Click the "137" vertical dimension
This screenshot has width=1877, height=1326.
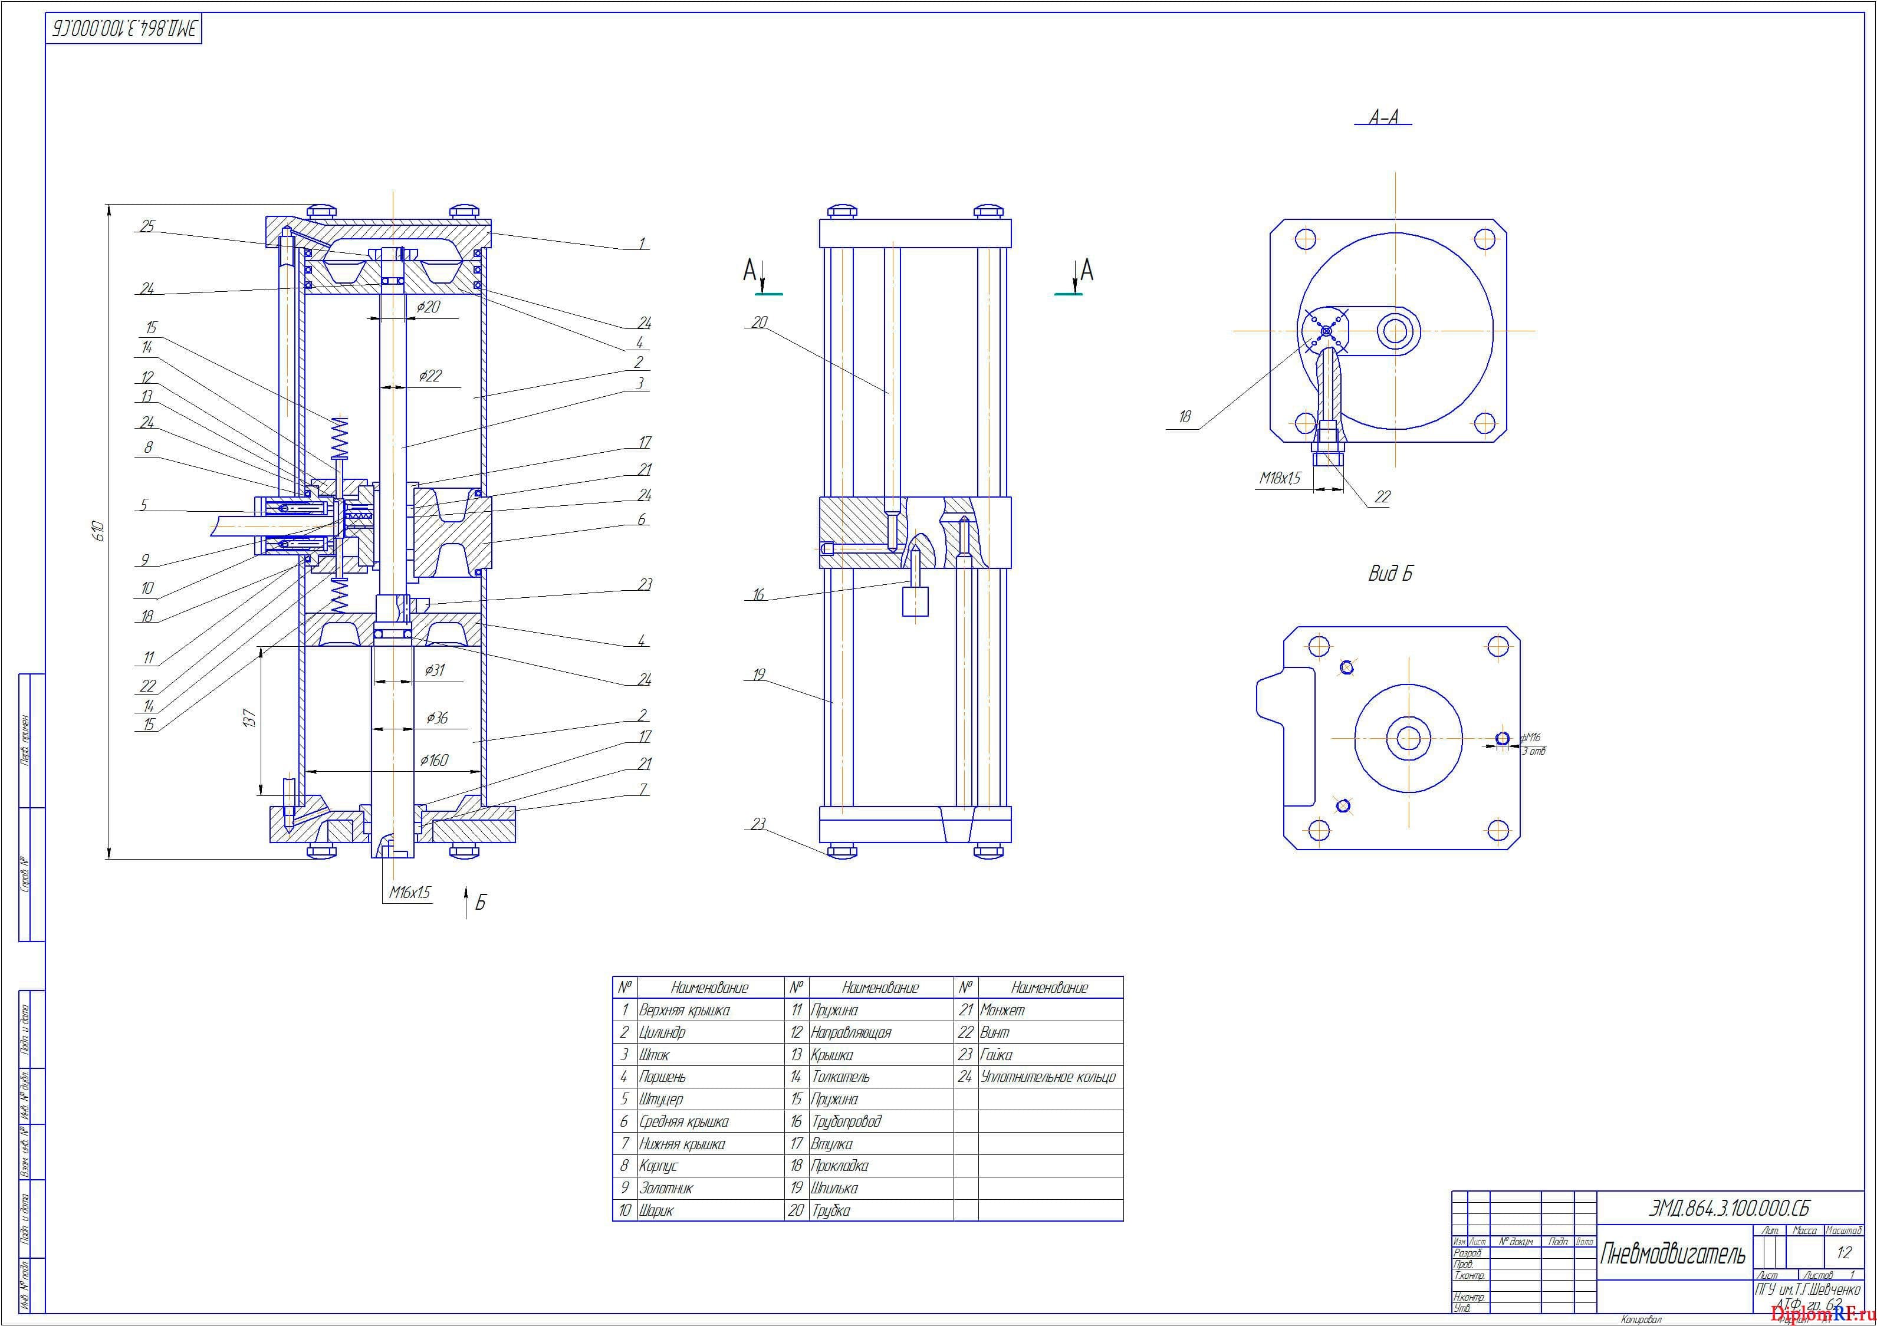[x=250, y=719]
